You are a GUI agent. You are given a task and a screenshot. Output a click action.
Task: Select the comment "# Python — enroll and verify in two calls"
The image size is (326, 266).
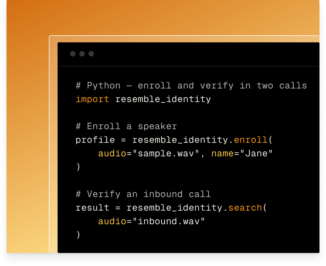[x=191, y=86]
